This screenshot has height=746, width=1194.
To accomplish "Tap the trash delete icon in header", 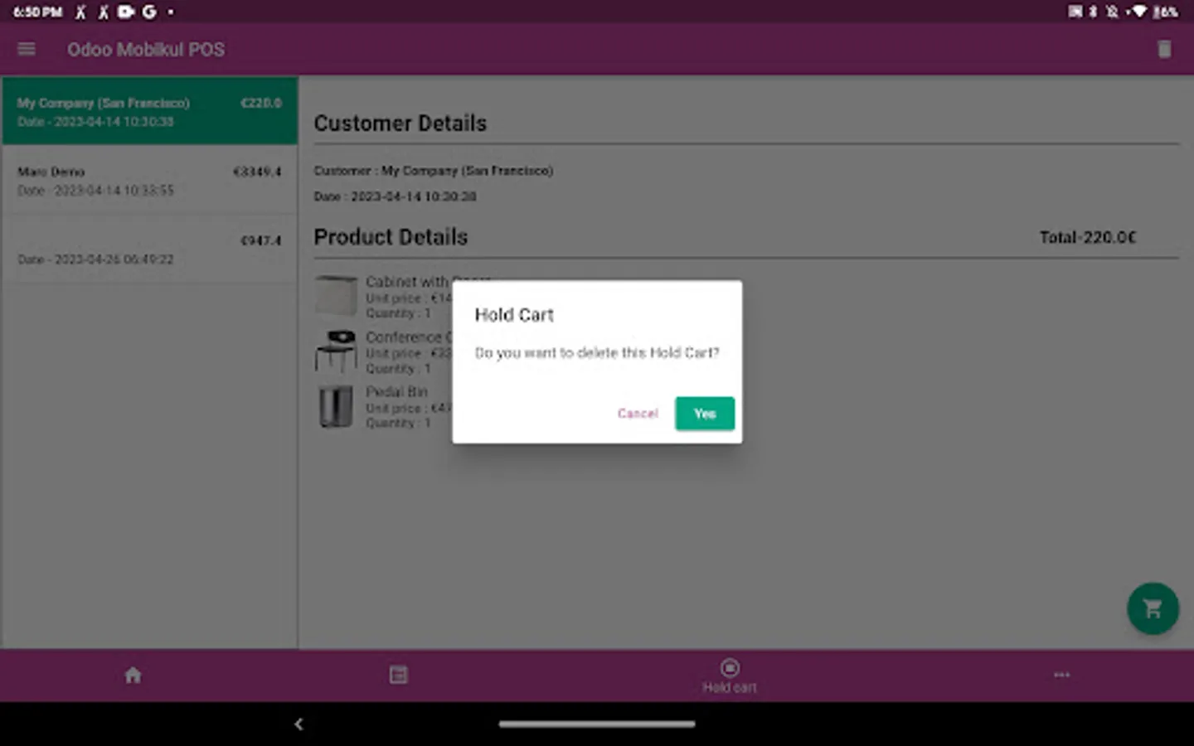I will click(1164, 49).
